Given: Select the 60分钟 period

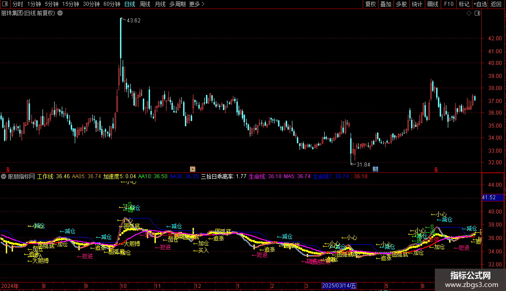Looking at the screenshot, I should 111,4.
